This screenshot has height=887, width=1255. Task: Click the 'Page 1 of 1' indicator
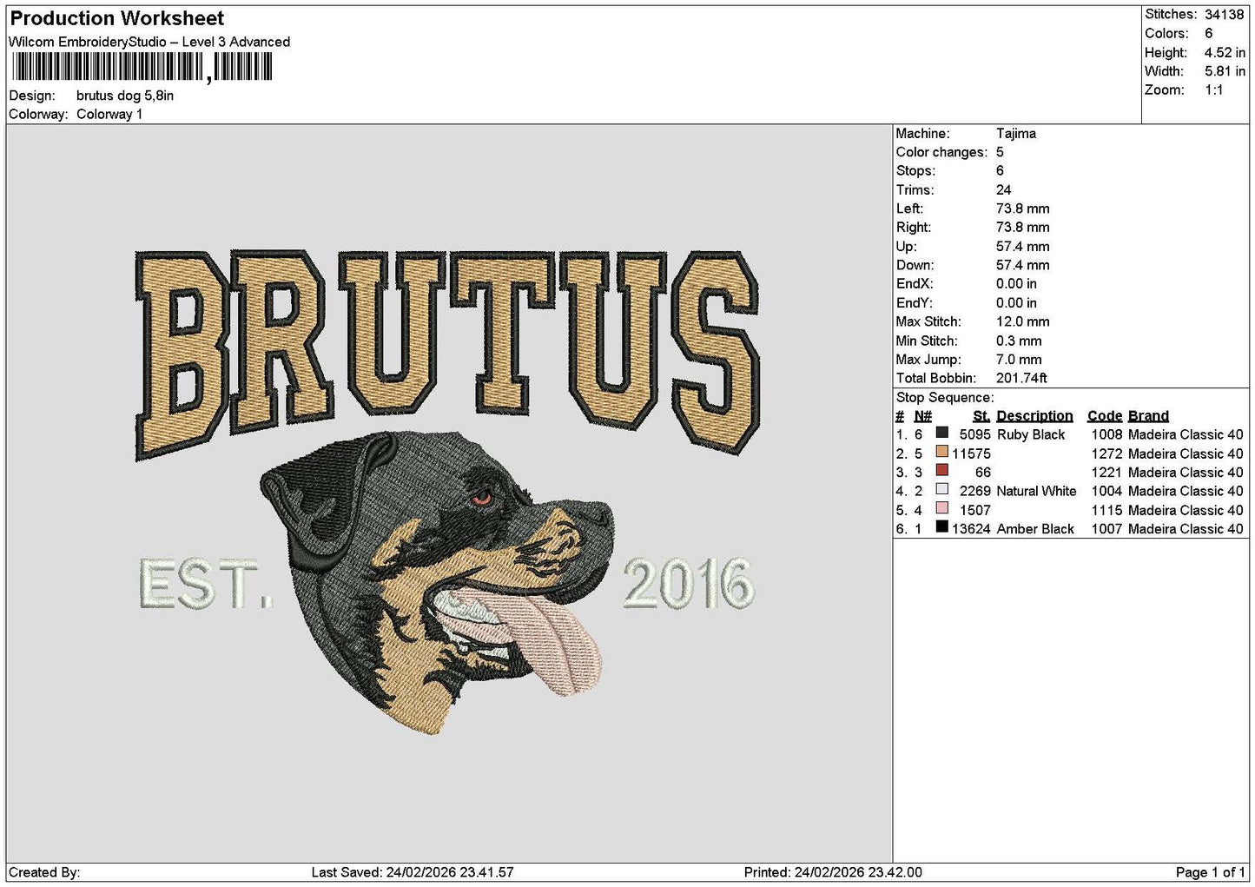tap(1210, 872)
